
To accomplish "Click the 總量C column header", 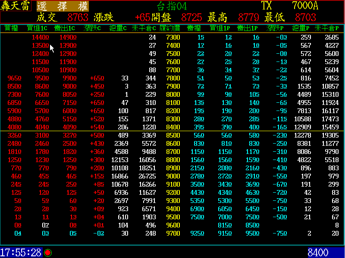I will [118, 28].
